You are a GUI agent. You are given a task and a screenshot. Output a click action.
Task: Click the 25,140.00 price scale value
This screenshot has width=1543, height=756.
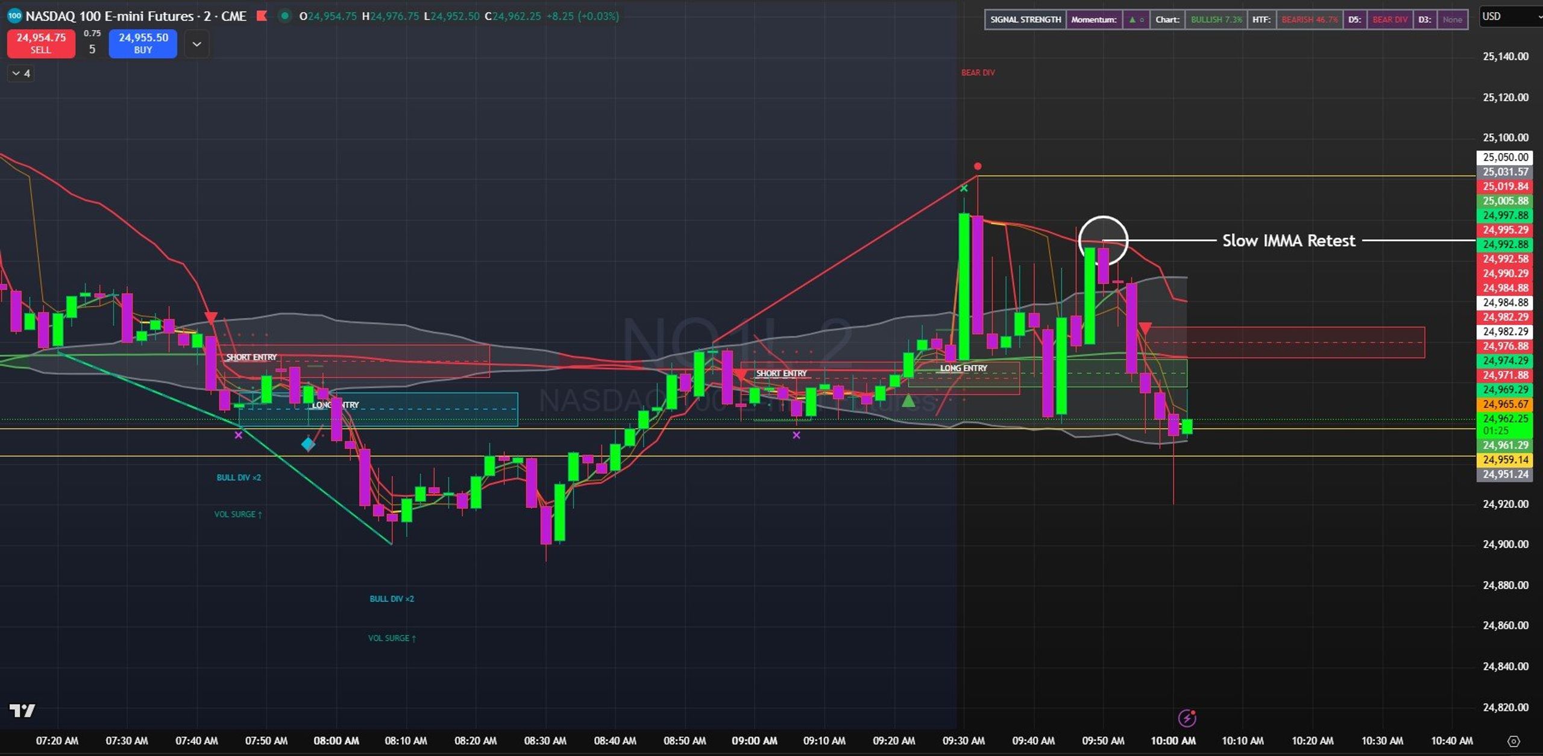click(1506, 57)
